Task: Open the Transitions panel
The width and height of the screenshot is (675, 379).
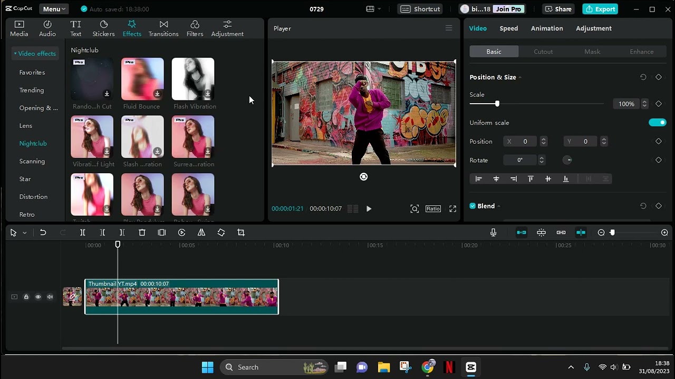Action: 163,28
